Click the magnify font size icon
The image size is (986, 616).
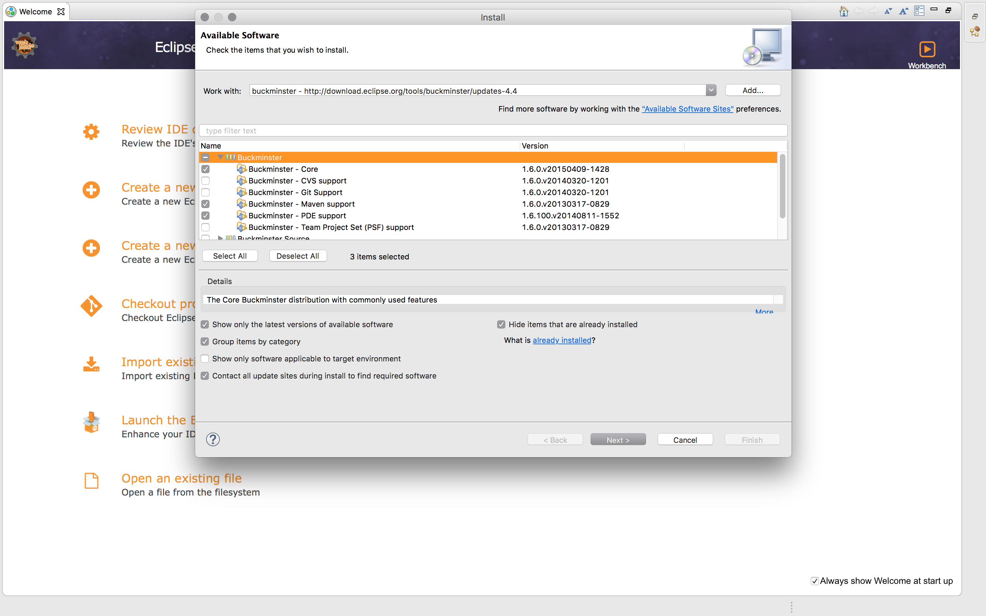903,11
